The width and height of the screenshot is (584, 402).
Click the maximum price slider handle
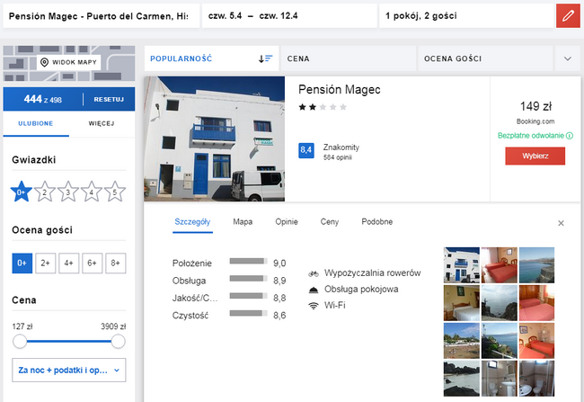(118, 341)
